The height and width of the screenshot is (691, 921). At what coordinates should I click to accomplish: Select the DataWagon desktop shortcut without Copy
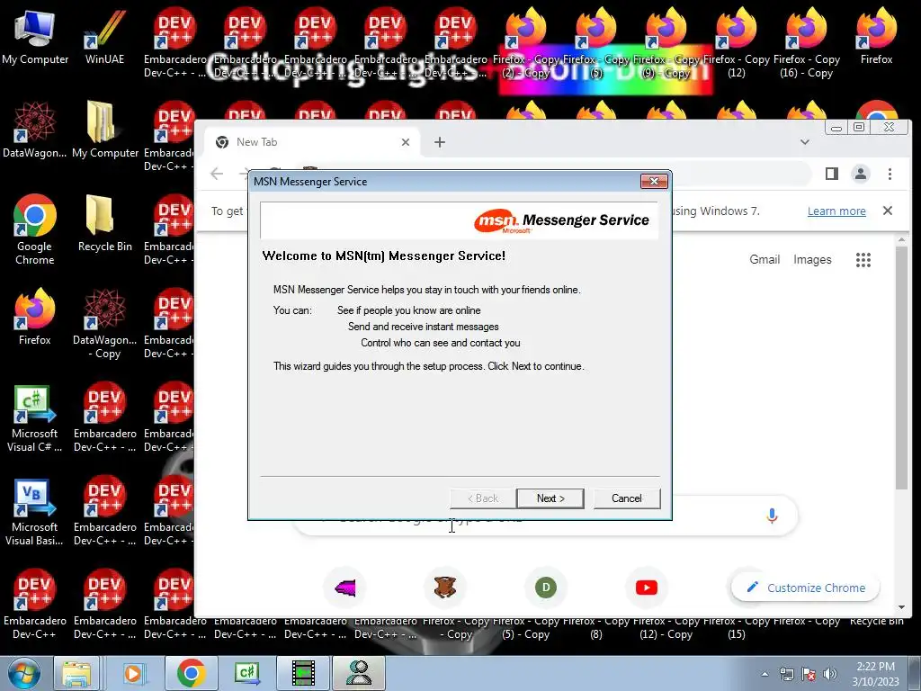35,130
